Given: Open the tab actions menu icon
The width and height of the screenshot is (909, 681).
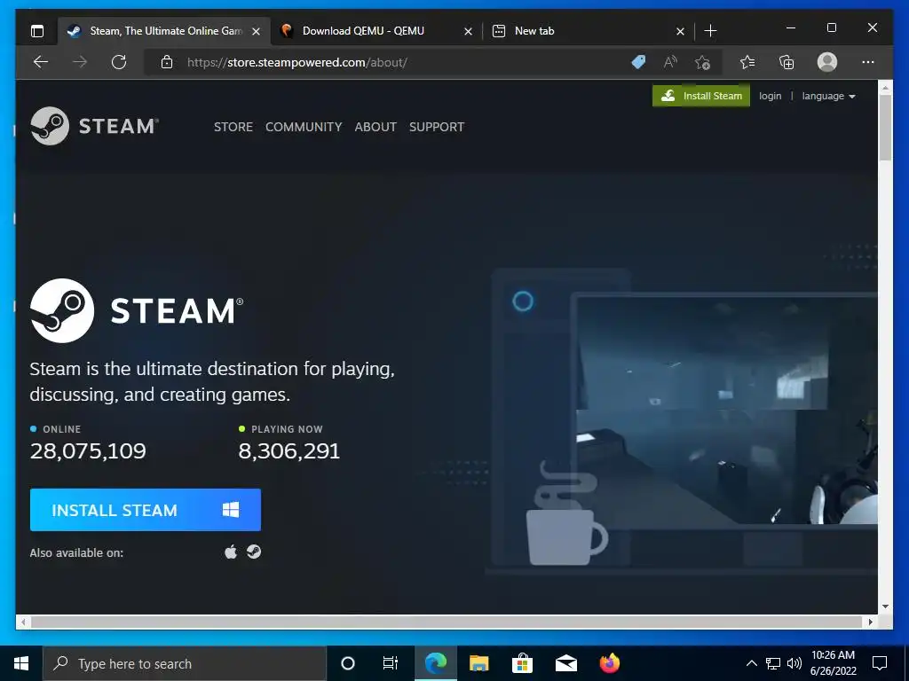Looking at the screenshot, I should click(x=37, y=31).
